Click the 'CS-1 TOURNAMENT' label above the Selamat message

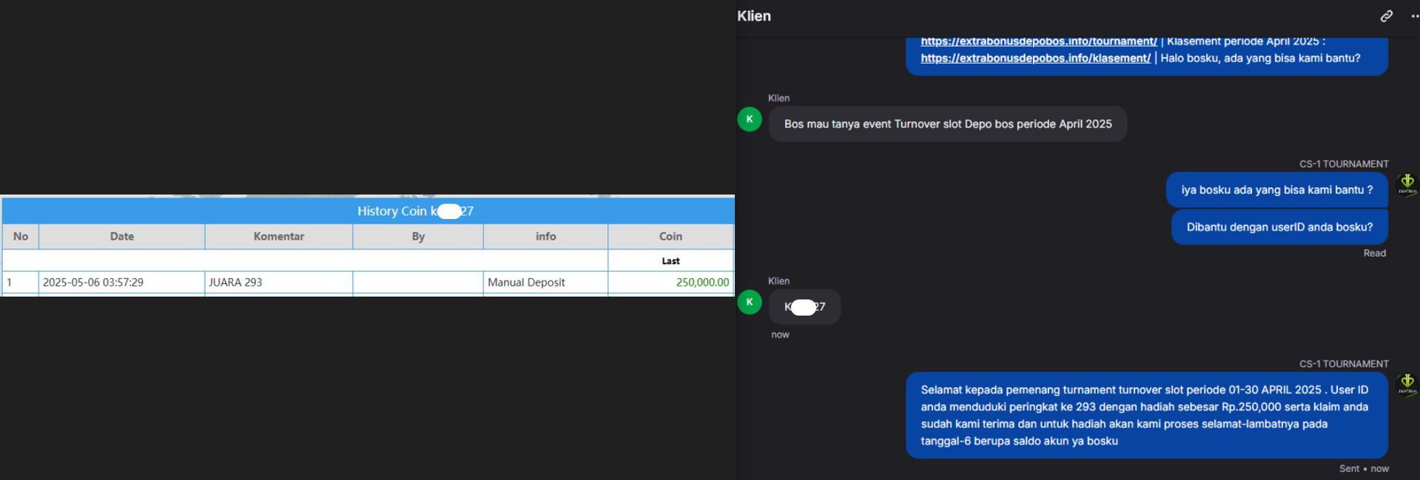pyautogui.click(x=1344, y=364)
